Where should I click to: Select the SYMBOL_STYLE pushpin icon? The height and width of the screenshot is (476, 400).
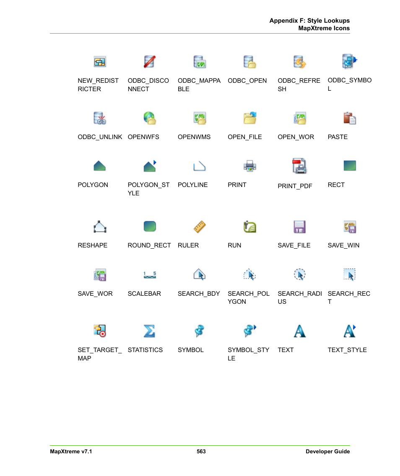(x=250, y=331)
